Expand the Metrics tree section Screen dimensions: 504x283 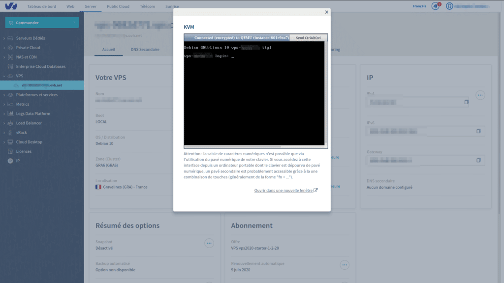tap(4, 104)
